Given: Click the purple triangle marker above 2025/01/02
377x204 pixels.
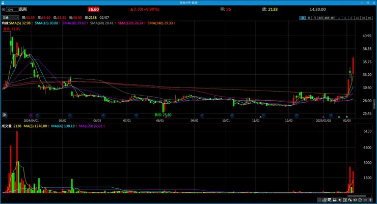Looking at the screenshot, I should pyautogui.click(x=323, y=117).
